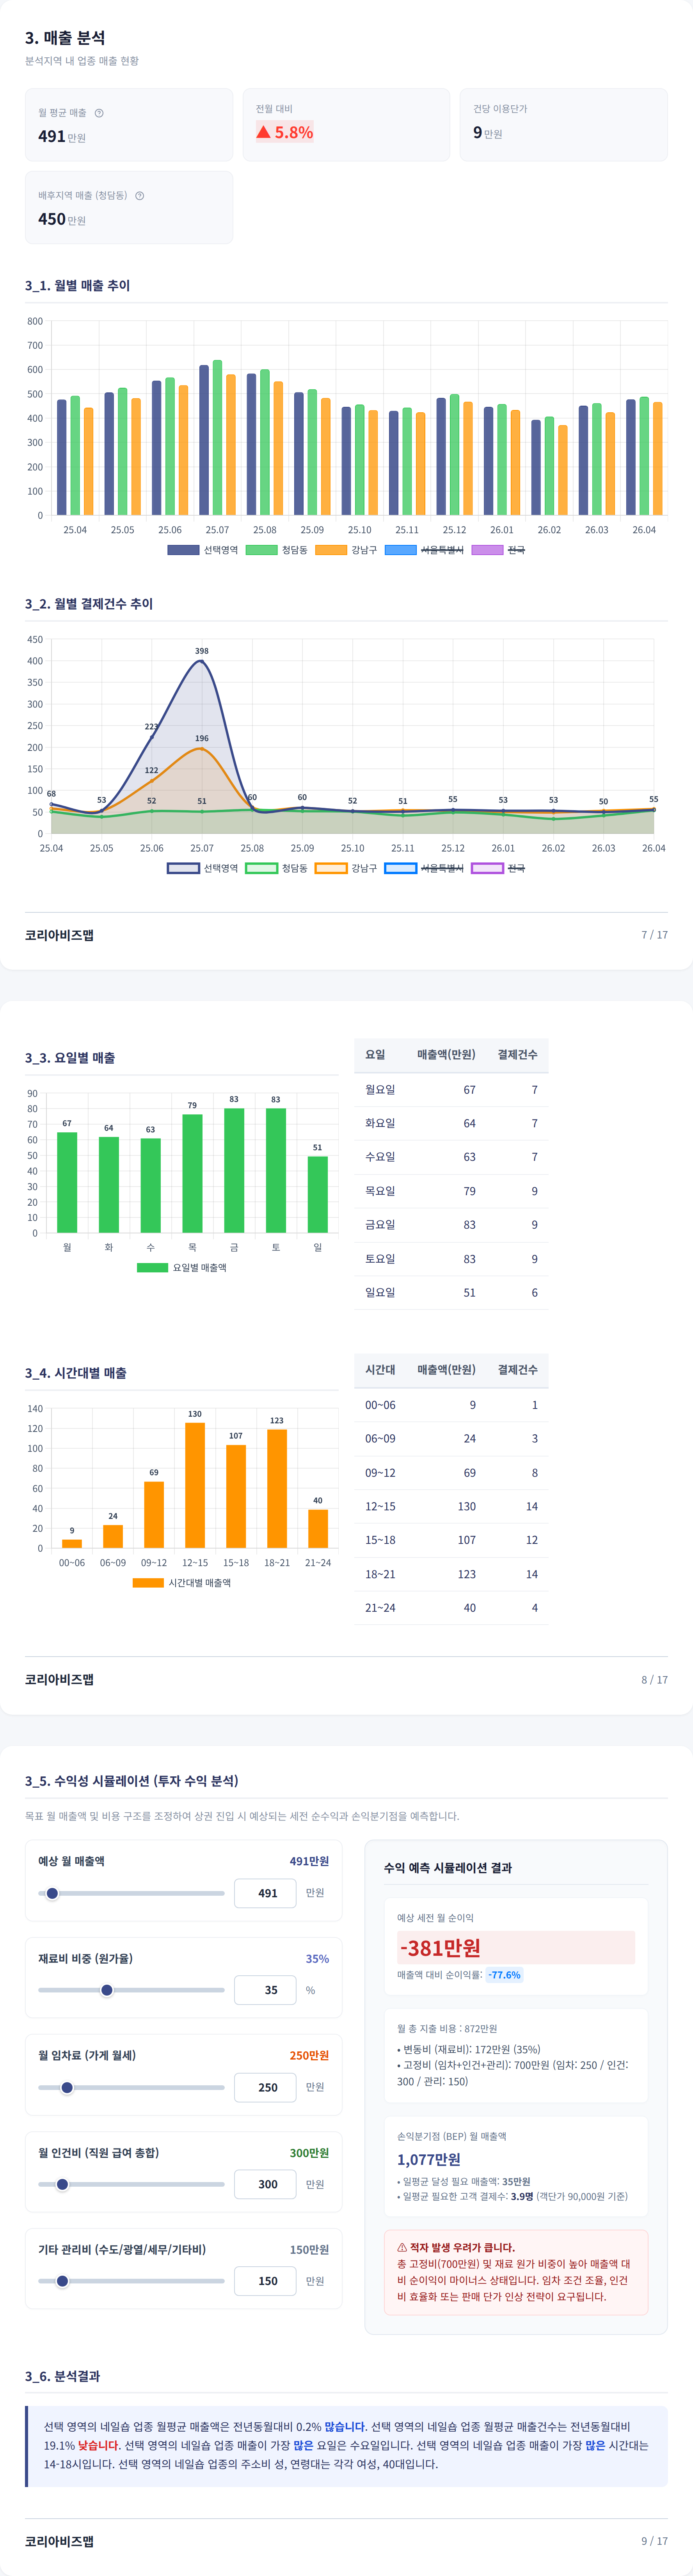693x2576 pixels.
Task: Click the 월 총 지출 비용 : 872만원 line
Action: pos(447,2029)
